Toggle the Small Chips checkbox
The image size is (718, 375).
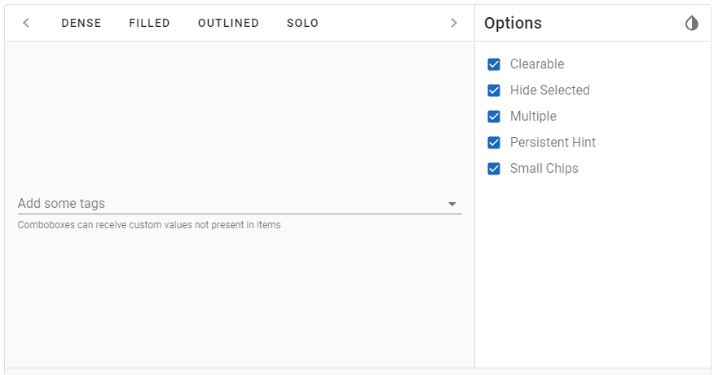[x=494, y=169]
